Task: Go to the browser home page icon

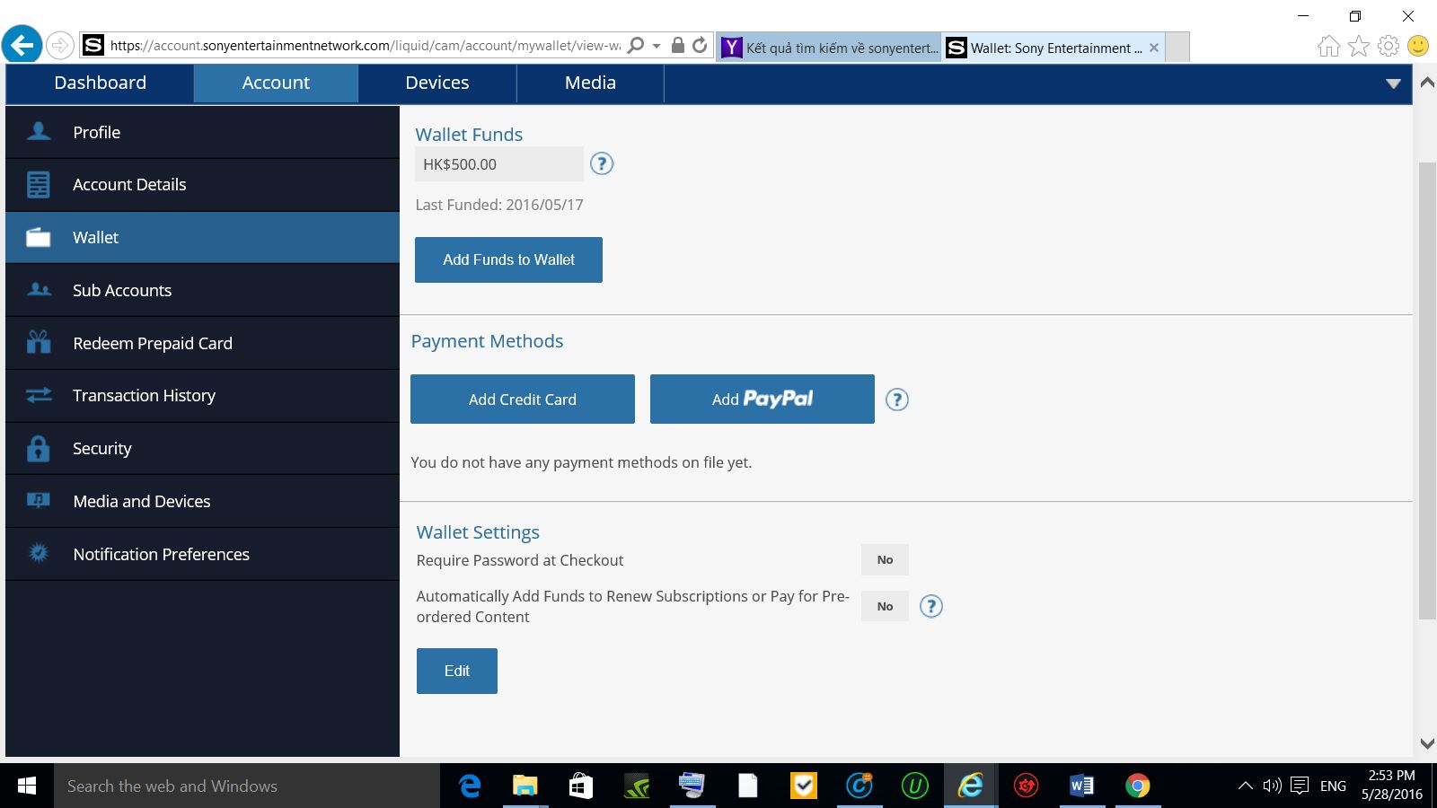Action: 1328,46
